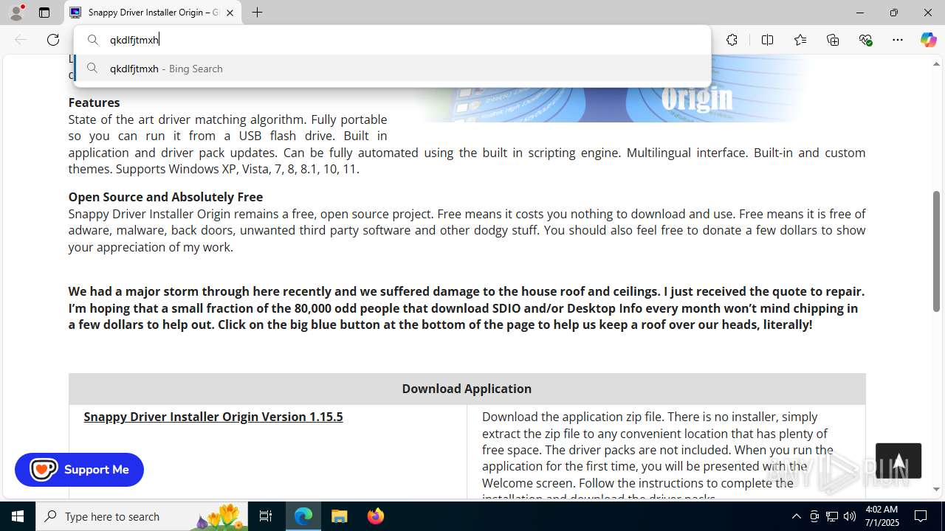Open the Collections icon
The height and width of the screenshot is (531, 945).
pyautogui.click(x=833, y=40)
